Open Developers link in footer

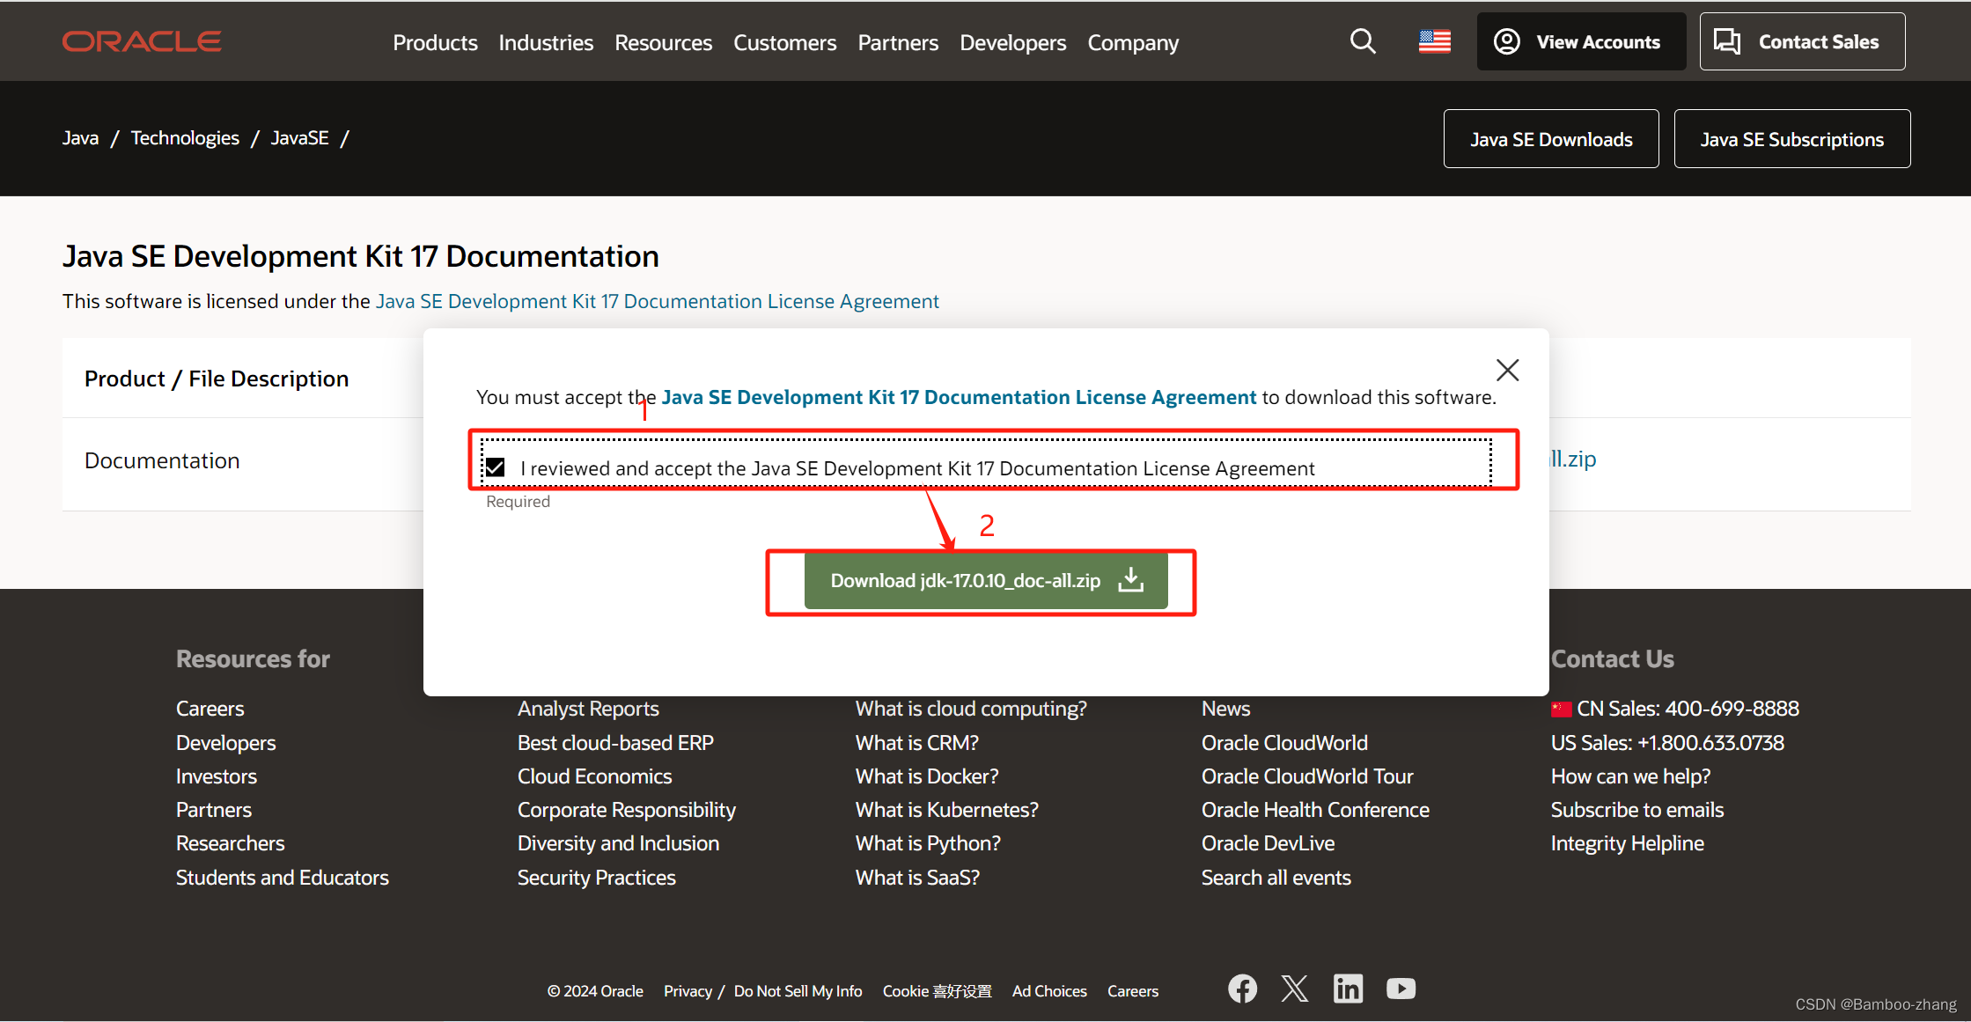(225, 743)
